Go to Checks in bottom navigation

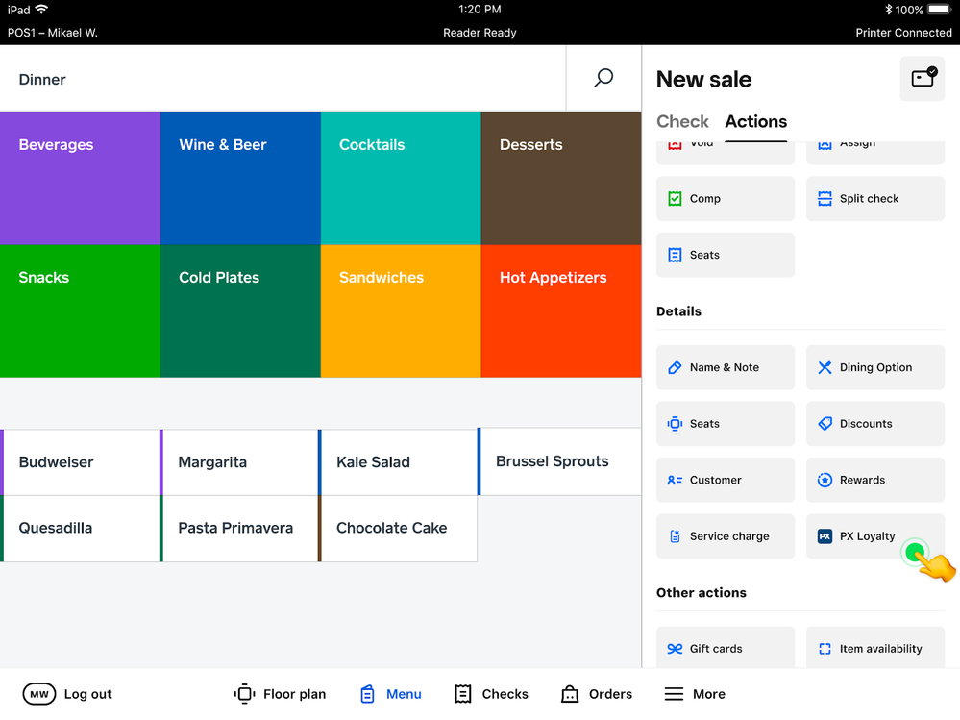[491, 694]
